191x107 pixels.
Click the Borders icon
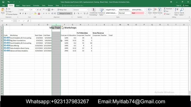(x=30, y=13)
